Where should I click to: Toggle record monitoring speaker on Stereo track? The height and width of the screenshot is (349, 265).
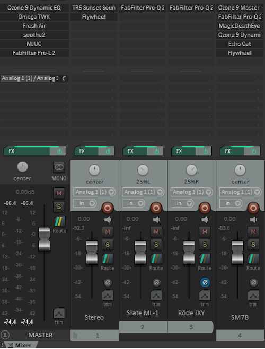pos(108,220)
